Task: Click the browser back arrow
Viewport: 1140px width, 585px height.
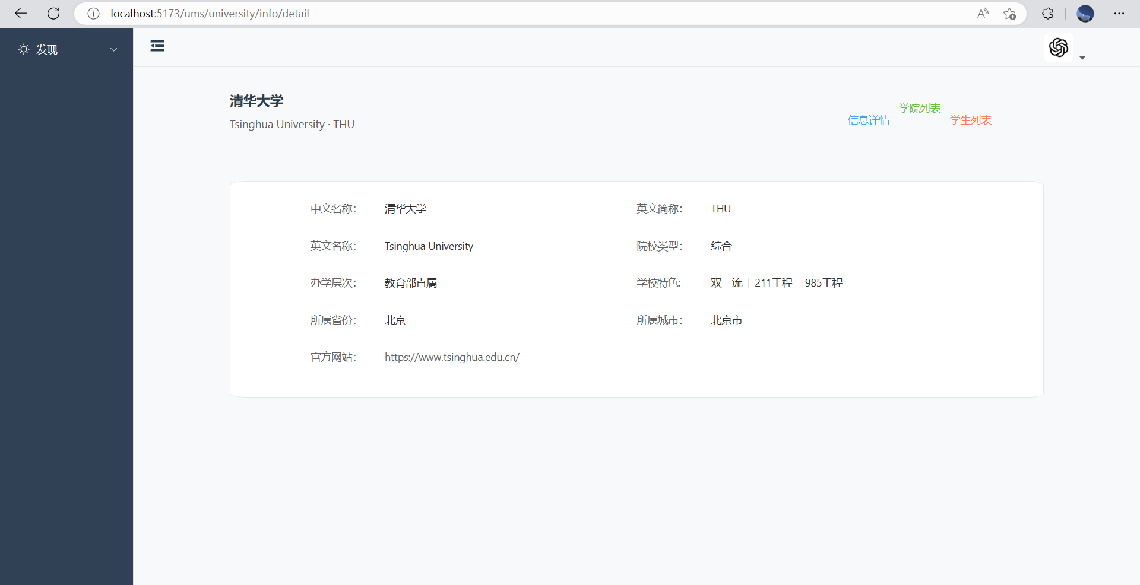Action: click(x=21, y=14)
